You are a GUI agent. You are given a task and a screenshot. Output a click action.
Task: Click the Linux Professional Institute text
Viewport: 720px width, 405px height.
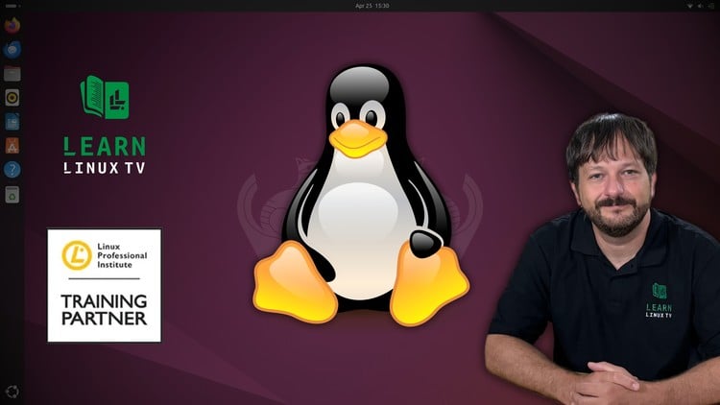pos(122,256)
